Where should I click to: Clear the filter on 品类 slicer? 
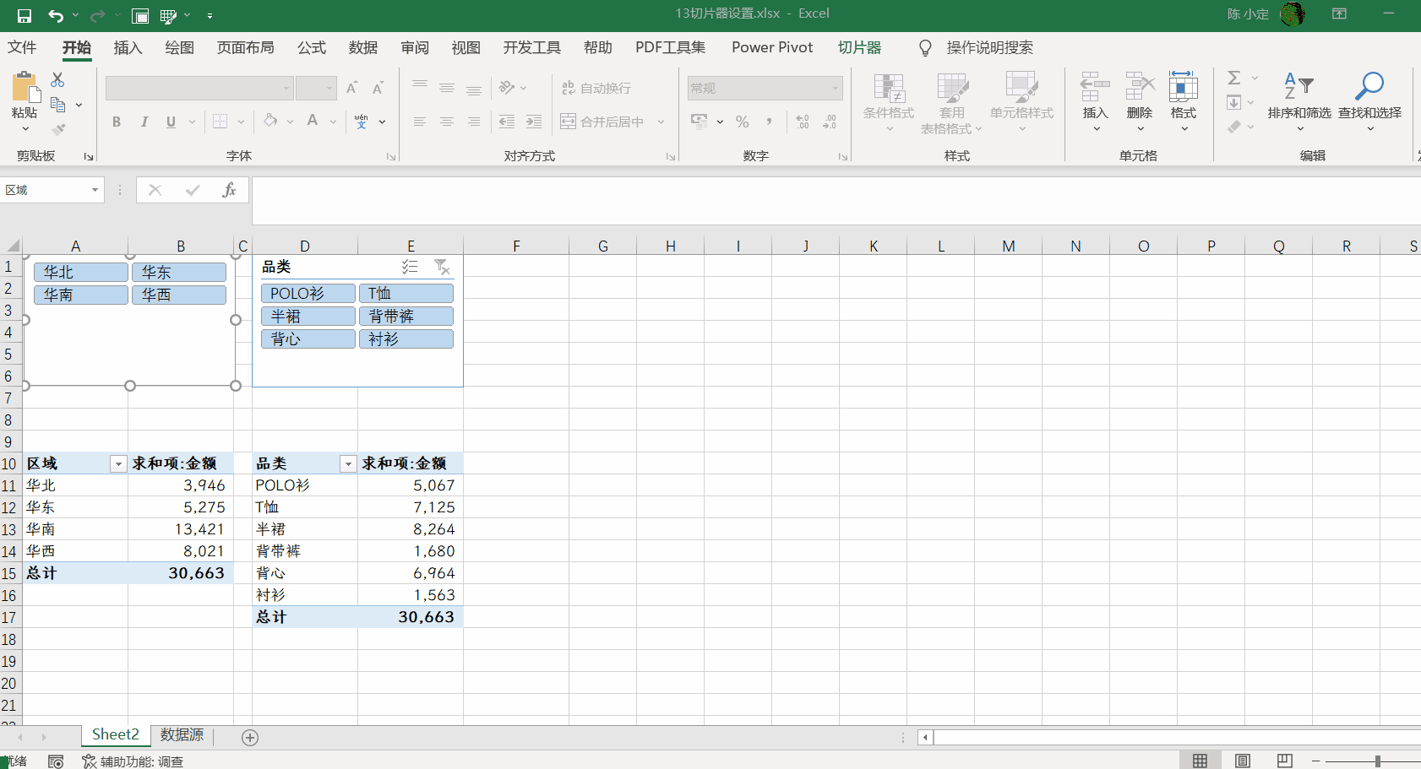tap(442, 267)
